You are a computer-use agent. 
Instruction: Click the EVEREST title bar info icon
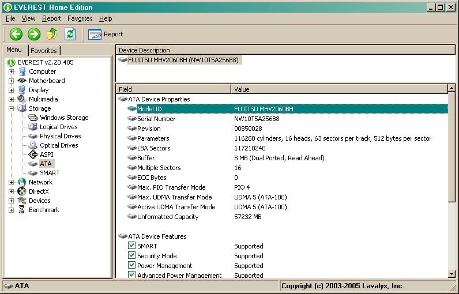7,7
